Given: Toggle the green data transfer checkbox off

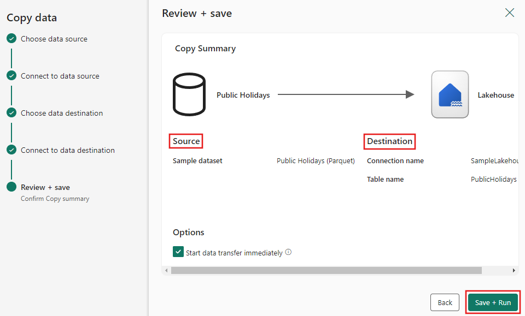Looking at the screenshot, I should tap(178, 252).
